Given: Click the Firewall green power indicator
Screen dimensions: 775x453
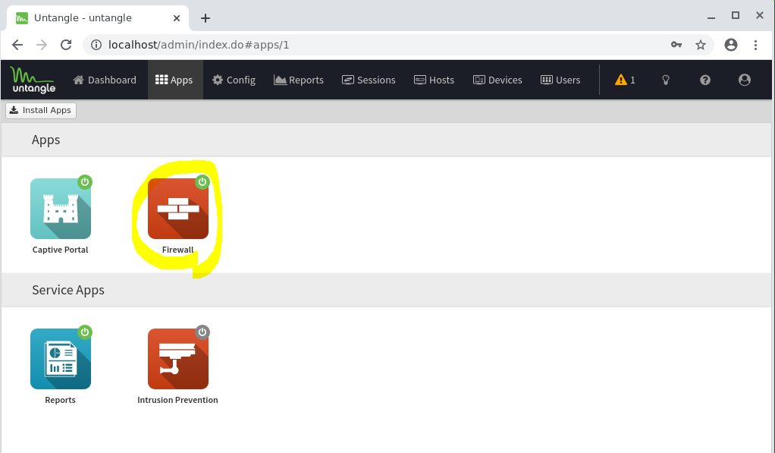Looking at the screenshot, I should tap(202, 182).
